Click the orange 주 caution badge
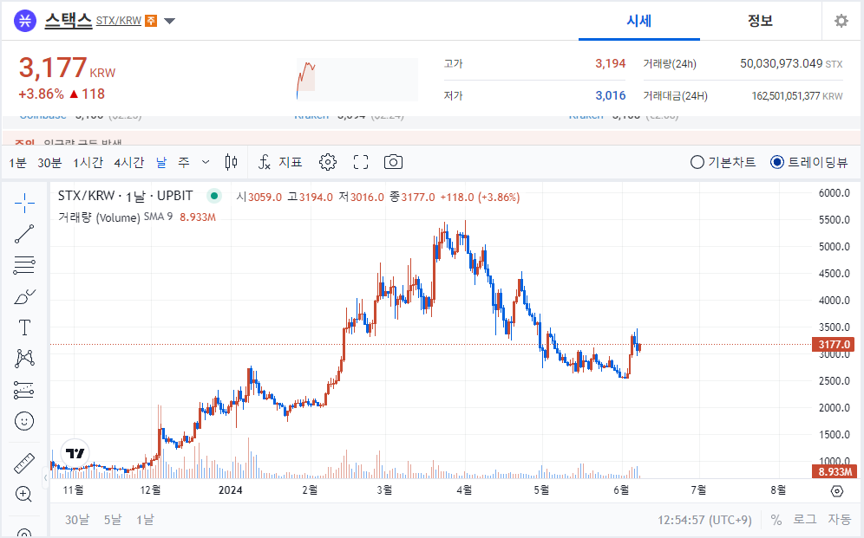The width and height of the screenshot is (864, 538). click(x=151, y=21)
